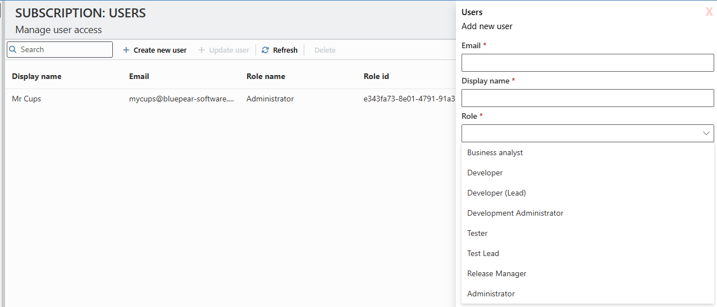The height and width of the screenshot is (307, 717).
Task: Click the Refresh circular arrows icon
Action: pos(266,50)
